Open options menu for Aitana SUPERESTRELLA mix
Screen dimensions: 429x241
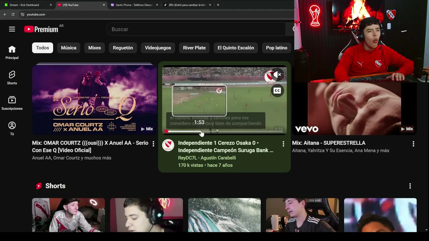(413, 144)
